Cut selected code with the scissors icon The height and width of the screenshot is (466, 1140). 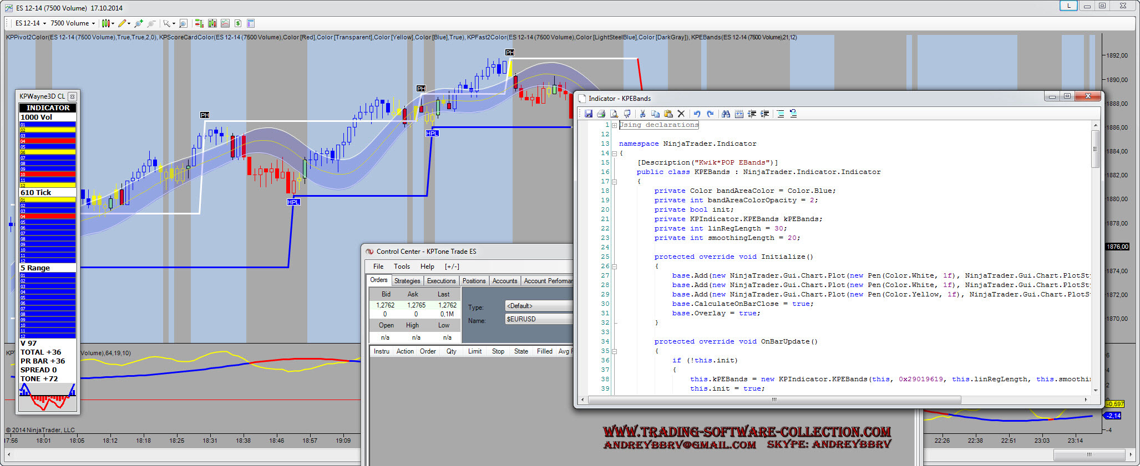point(642,114)
